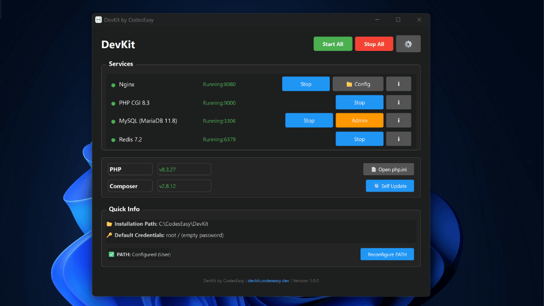Select the PHP CGI 8.3 service name
This screenshot has height=306, width=544.
point(134,103)
